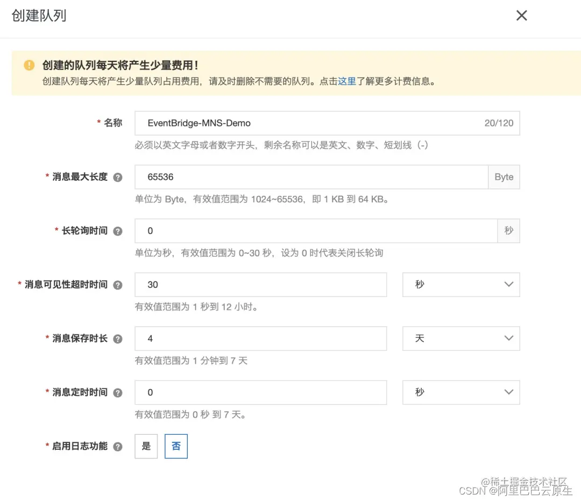This screenshot has width=581, height=501.
Task: Open help tooltip for 消息最大长度
Action: click(x=117, y=177)
